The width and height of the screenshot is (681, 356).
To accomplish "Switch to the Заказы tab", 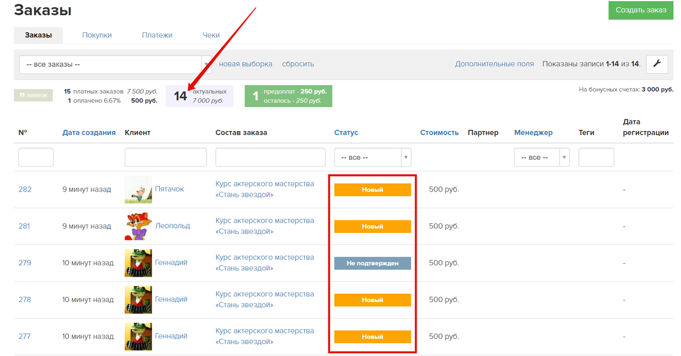I will click(x=39, y=35).
